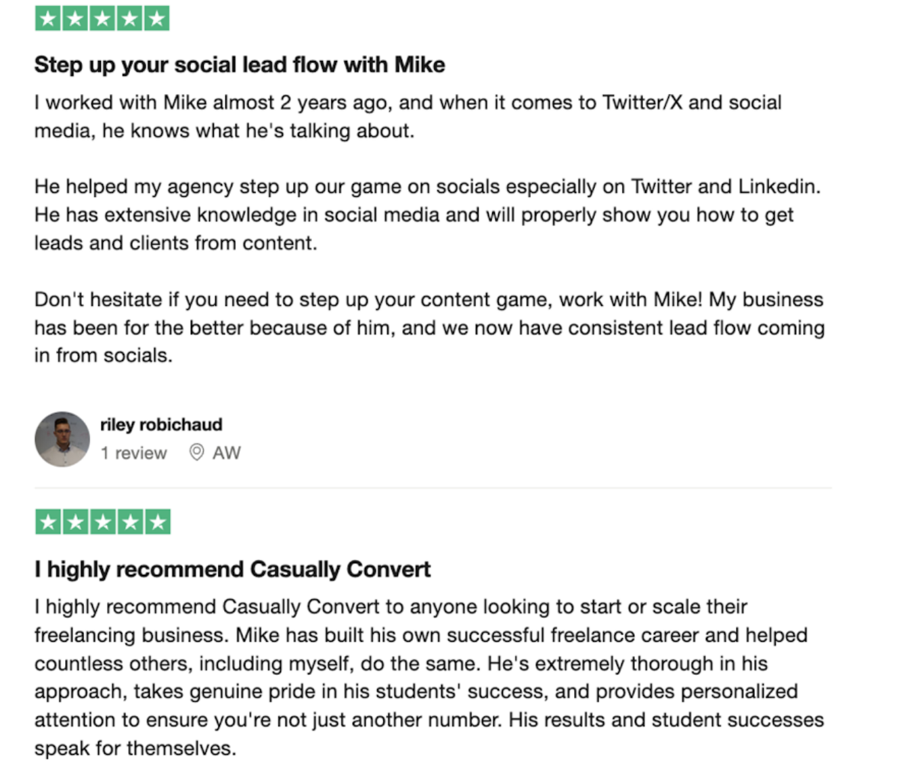Click paragraph starting "I worked with Mike almost"
Viewport: 922px width, 769px height.
(408, 116)
